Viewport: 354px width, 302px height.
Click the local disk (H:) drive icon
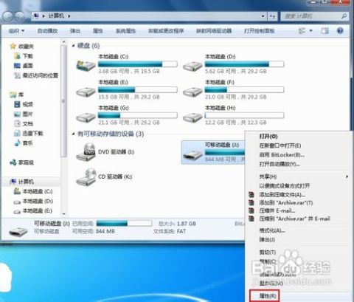tap(192, 117)
